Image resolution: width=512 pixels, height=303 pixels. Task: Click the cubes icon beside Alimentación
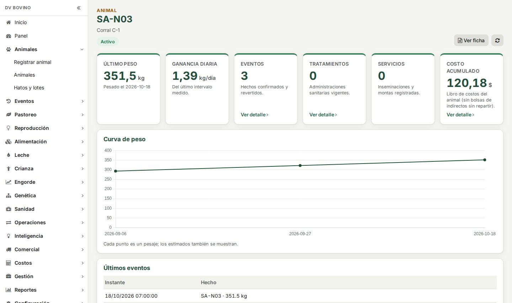[x=9, y=142]
